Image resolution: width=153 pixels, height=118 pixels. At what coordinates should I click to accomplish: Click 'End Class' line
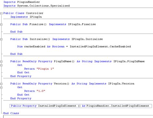pyautogui.click(x=11, y=113)
